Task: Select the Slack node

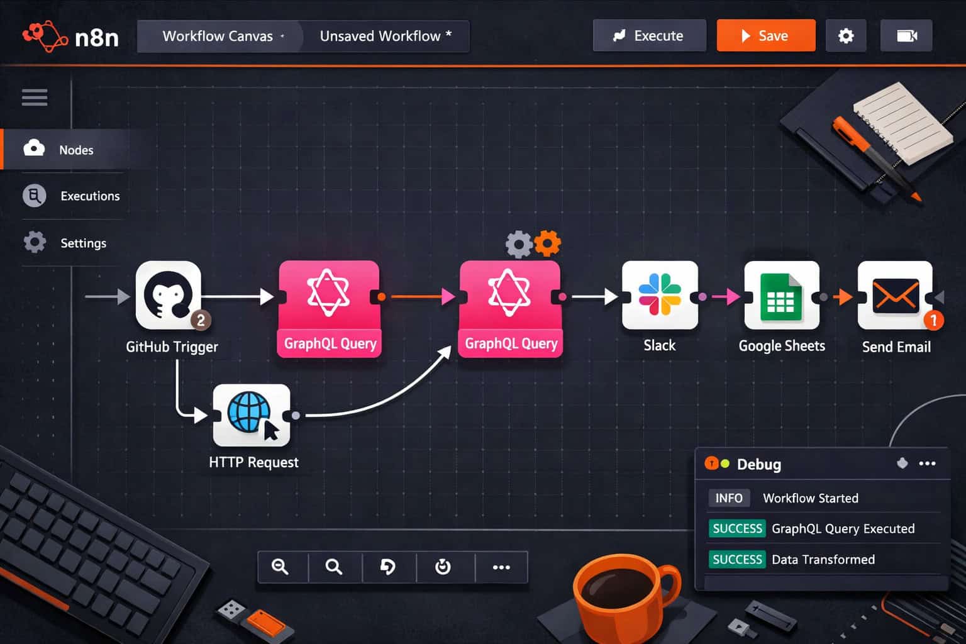Action: (660, 295)
